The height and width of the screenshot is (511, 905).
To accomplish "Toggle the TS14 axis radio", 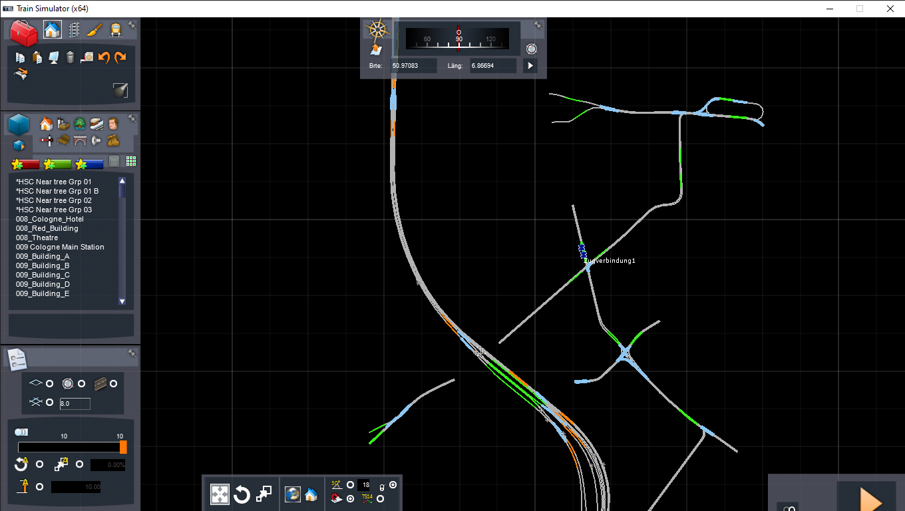I will coord(380,498).
